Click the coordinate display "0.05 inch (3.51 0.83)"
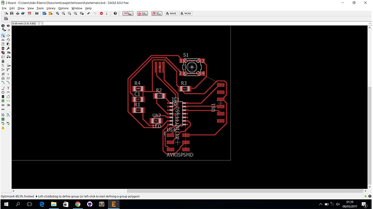 [x=24, y=23]
